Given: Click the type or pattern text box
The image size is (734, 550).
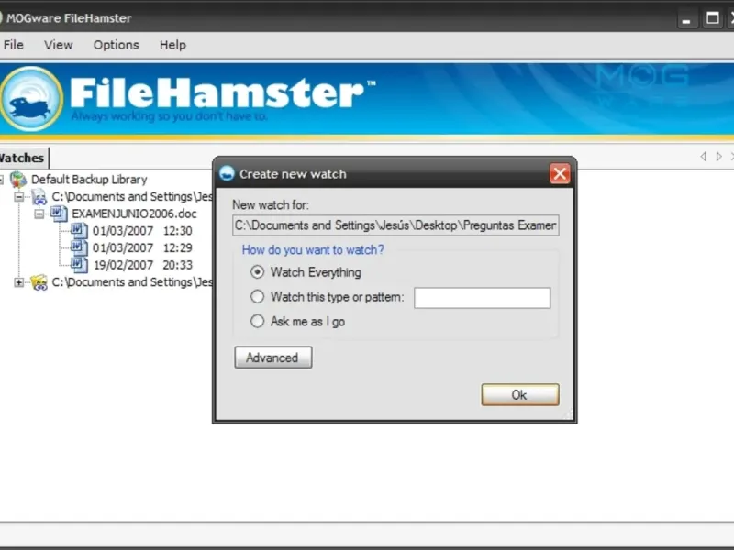Looking at the screenshot, I should click(x=483, y=298).
